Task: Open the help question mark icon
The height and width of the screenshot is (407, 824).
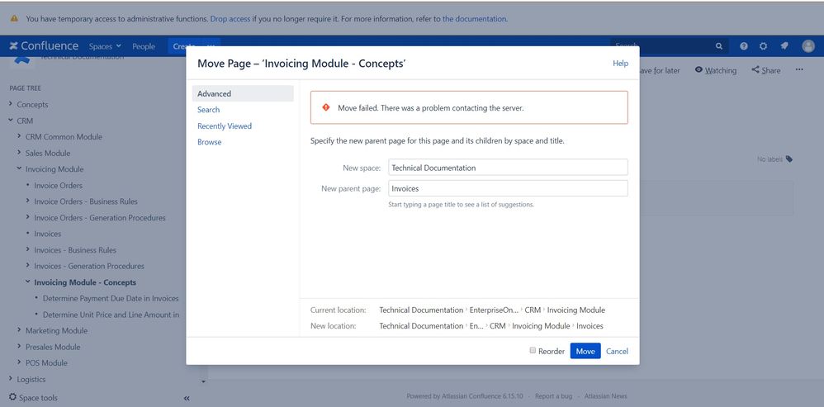Action: coord(744,46)
